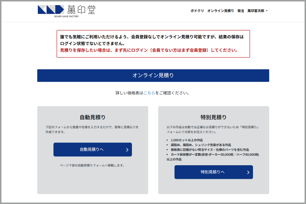Image resolution: width=306 pixels, height=204 pixels.
Task: Click the right arrow on 特別見積りへ button
Action: 248,172
